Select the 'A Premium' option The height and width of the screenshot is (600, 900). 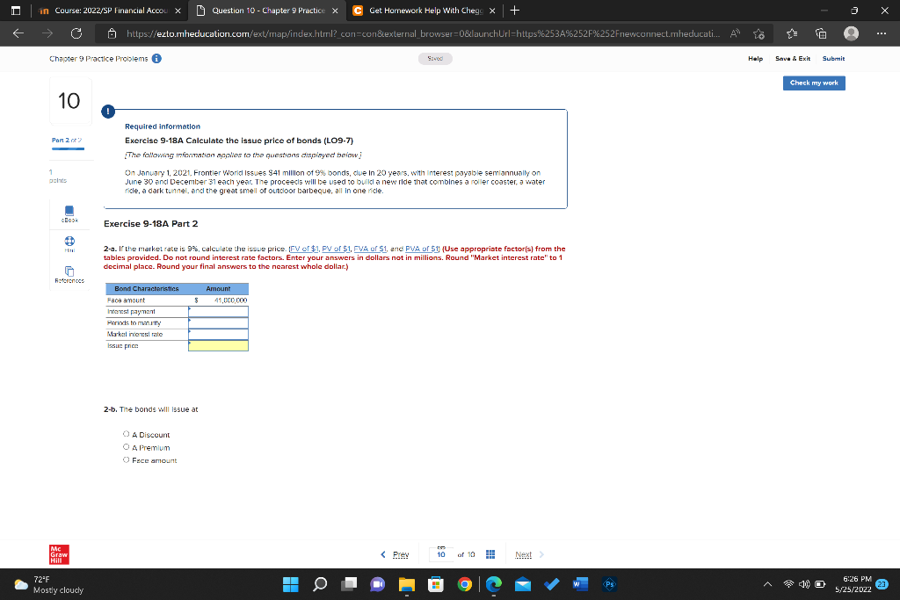[127, 447]
